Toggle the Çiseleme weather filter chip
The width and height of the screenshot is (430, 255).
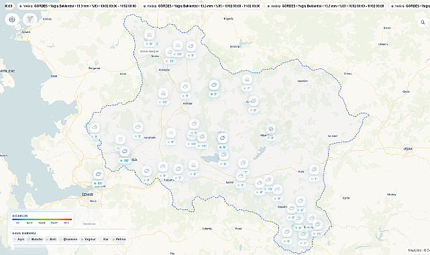click(68, 240)
